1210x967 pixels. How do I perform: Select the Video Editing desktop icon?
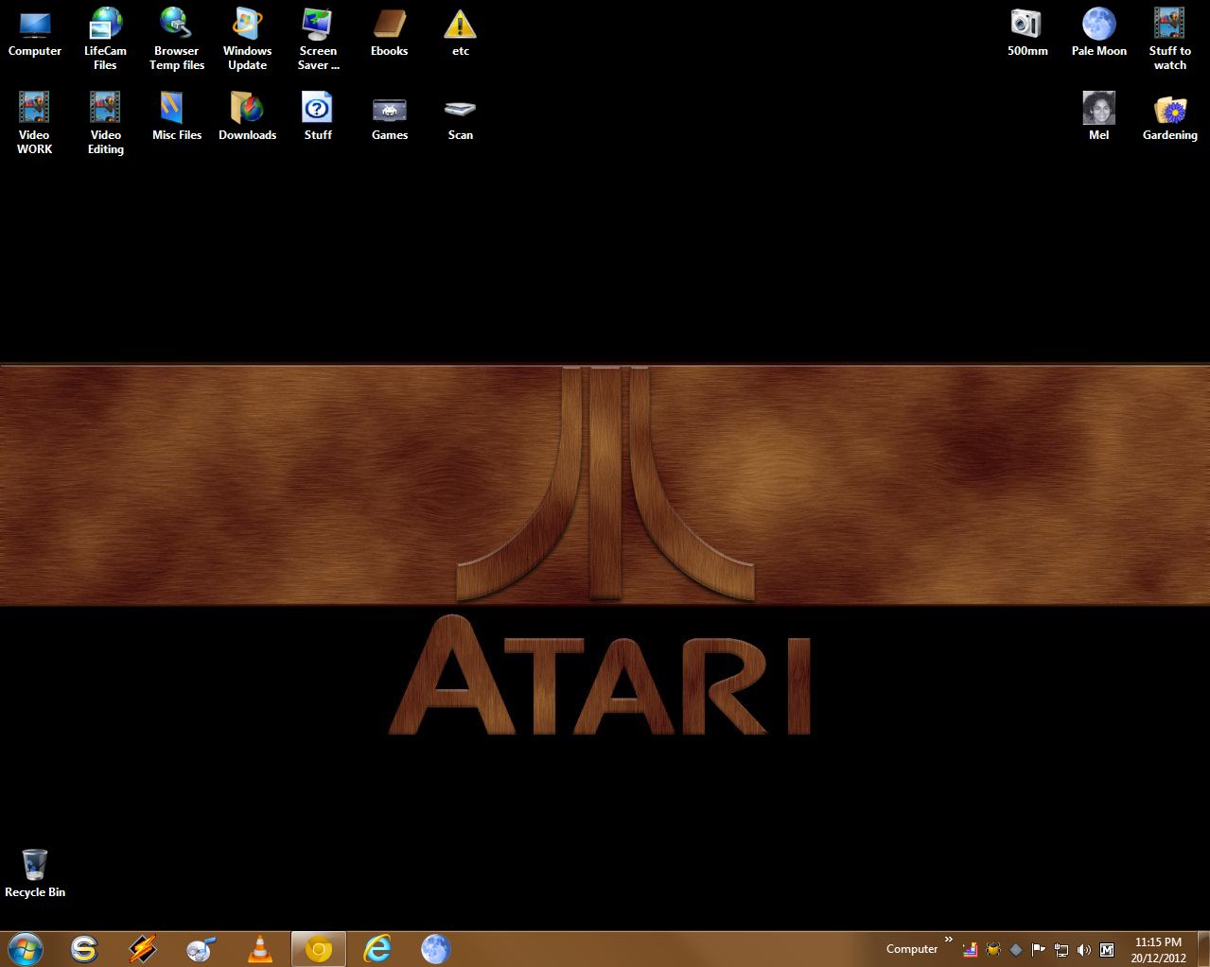click(105, 123)
